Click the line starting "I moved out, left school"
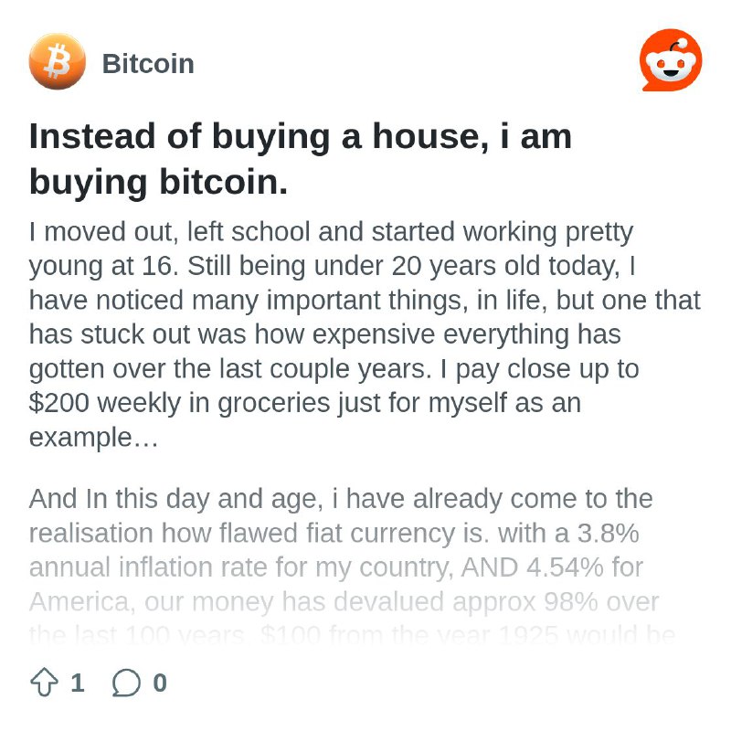This screenshot has width=731, height=731. pyautogui.click(x=331, y=232)
